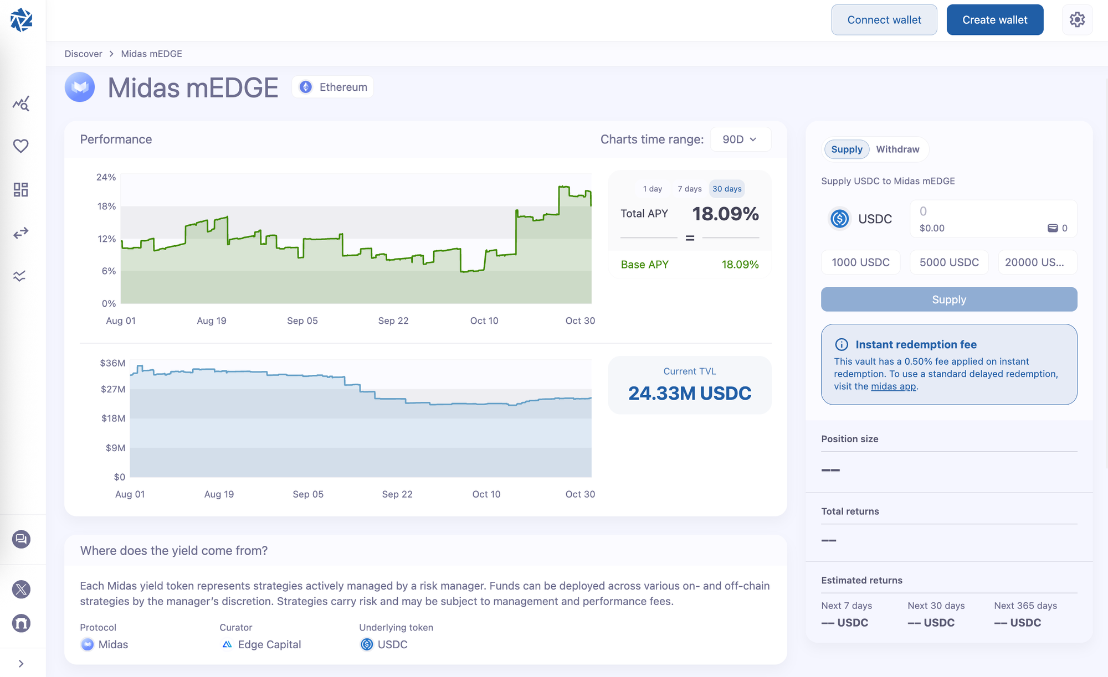The width and height of the screenshot is (1108, 677).
Task: Open the Discover chart-search sidebar icon
Action: pos(21,104)
